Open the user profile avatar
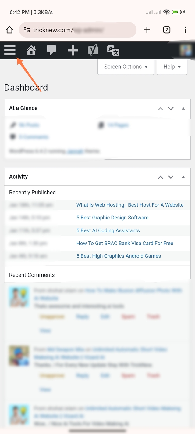 pos(185,50)
